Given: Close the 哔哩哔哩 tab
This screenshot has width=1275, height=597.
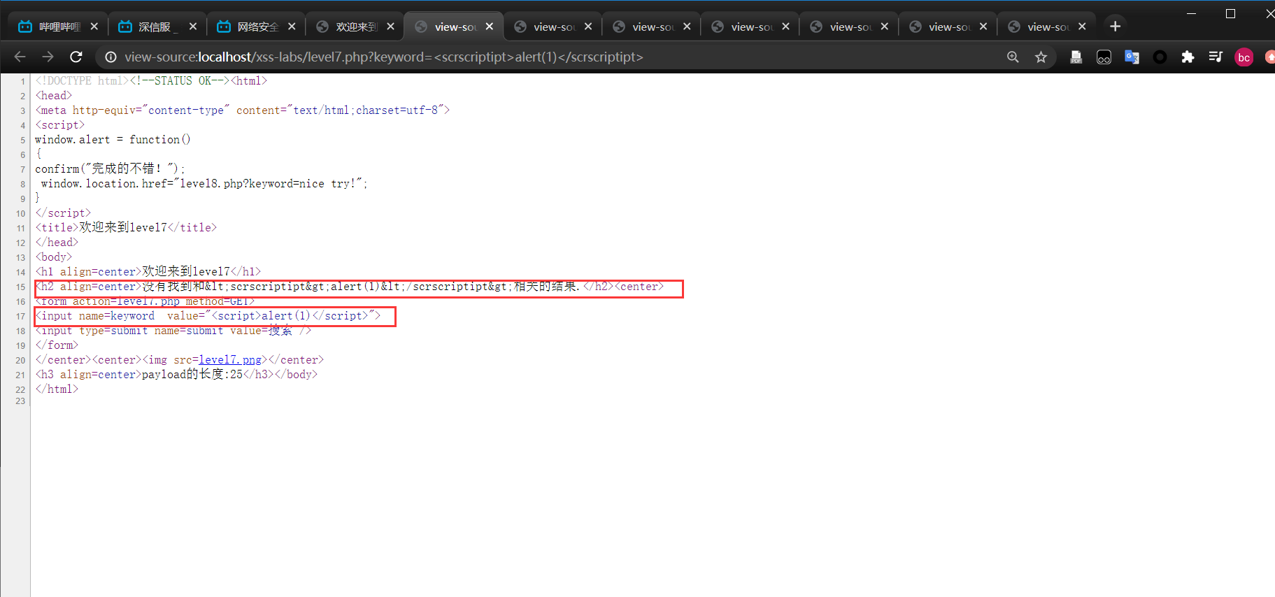Looking at the screenshot, I should (94, 27).
